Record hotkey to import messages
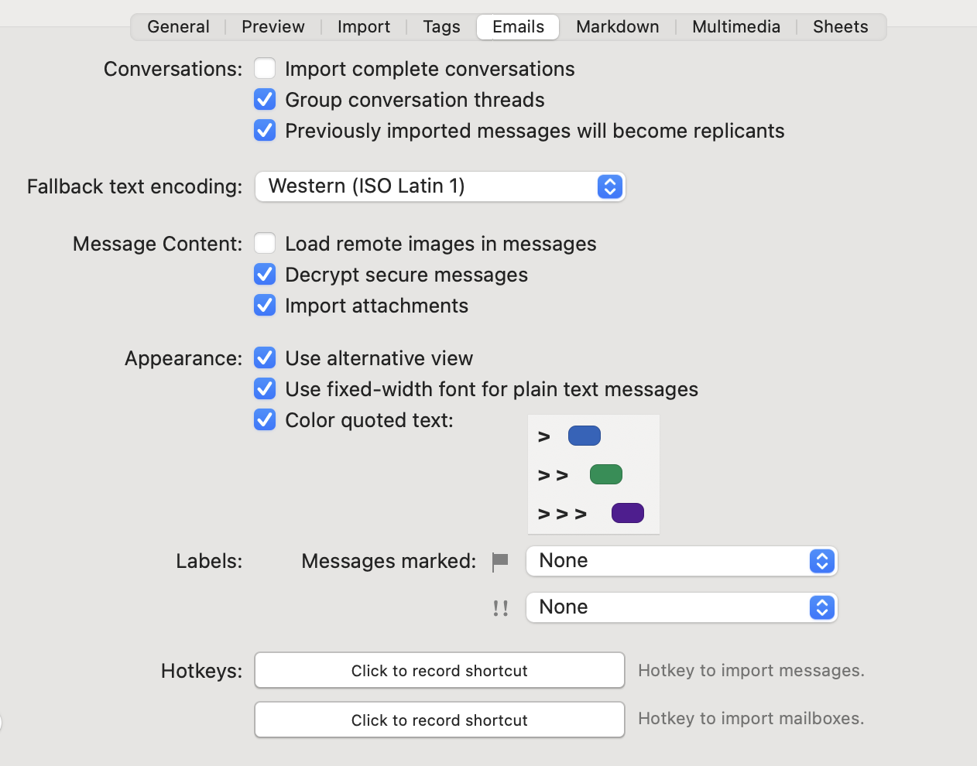The width and height of the screenshot is (977, 766). [x=439, y=671]
